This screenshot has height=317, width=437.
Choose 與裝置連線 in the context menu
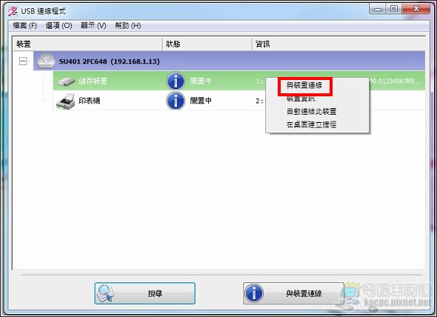[304, 85]
